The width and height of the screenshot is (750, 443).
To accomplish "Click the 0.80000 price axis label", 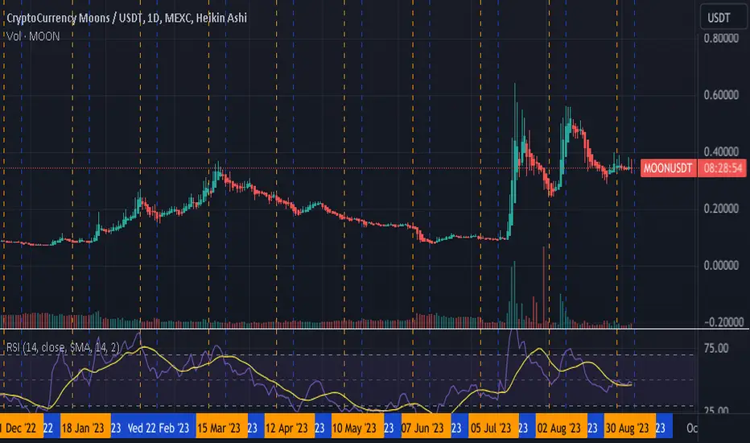I will coord(721,39).
